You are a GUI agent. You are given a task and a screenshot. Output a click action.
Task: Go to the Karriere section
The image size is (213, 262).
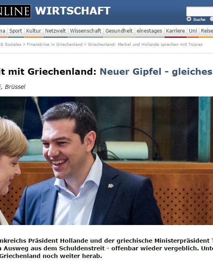coord(175,31)
